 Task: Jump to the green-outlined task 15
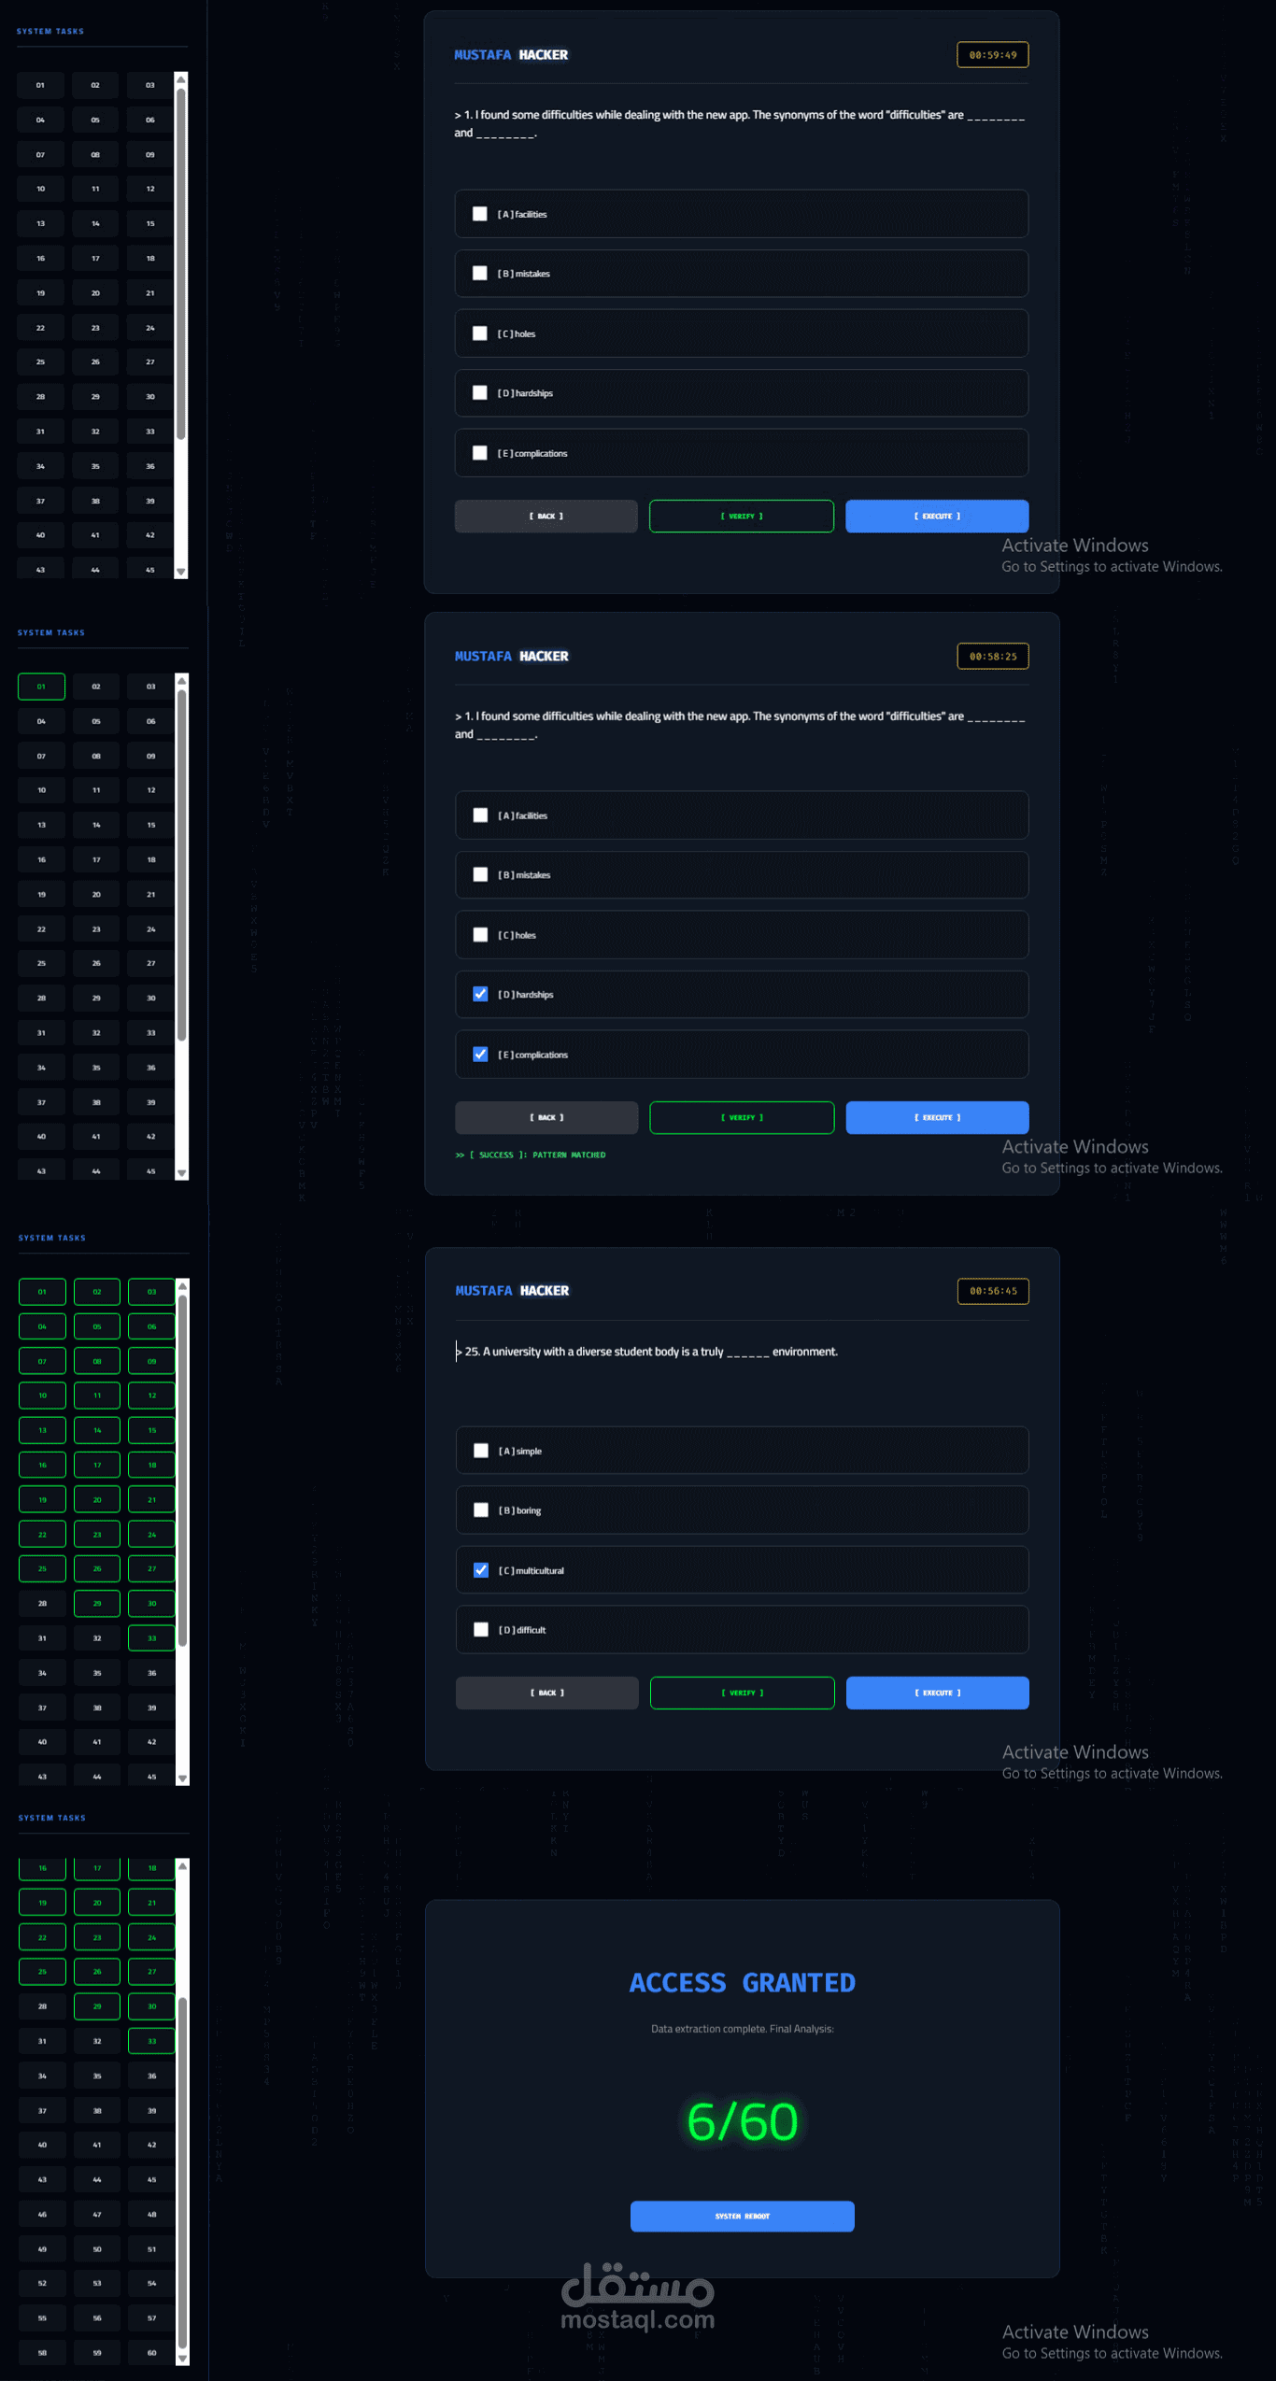(151, 1430)
